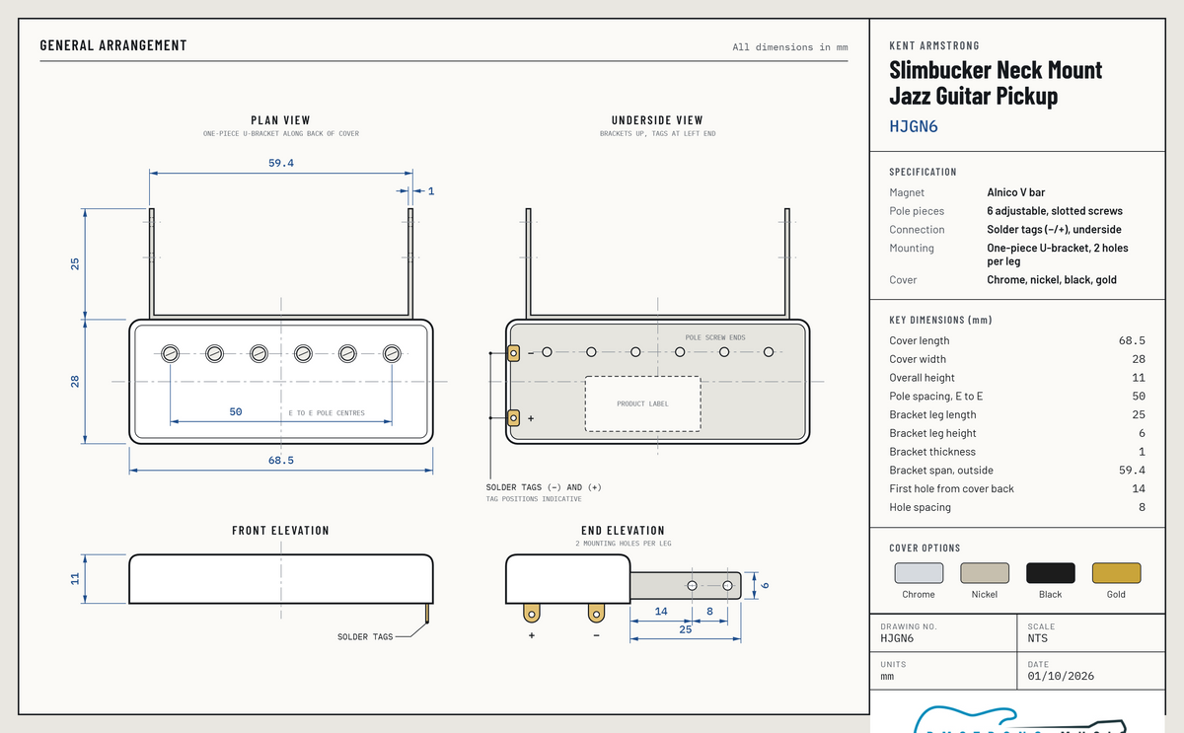This screenshot has width=1184, height=733.
Task: Click the FRONT ELEVATION label
Action: 281,531
